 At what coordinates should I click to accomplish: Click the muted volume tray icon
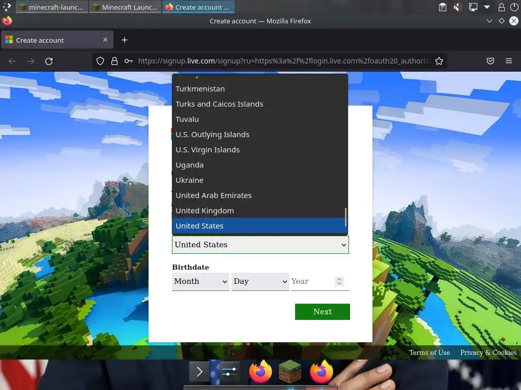click(x=458, y=7)
